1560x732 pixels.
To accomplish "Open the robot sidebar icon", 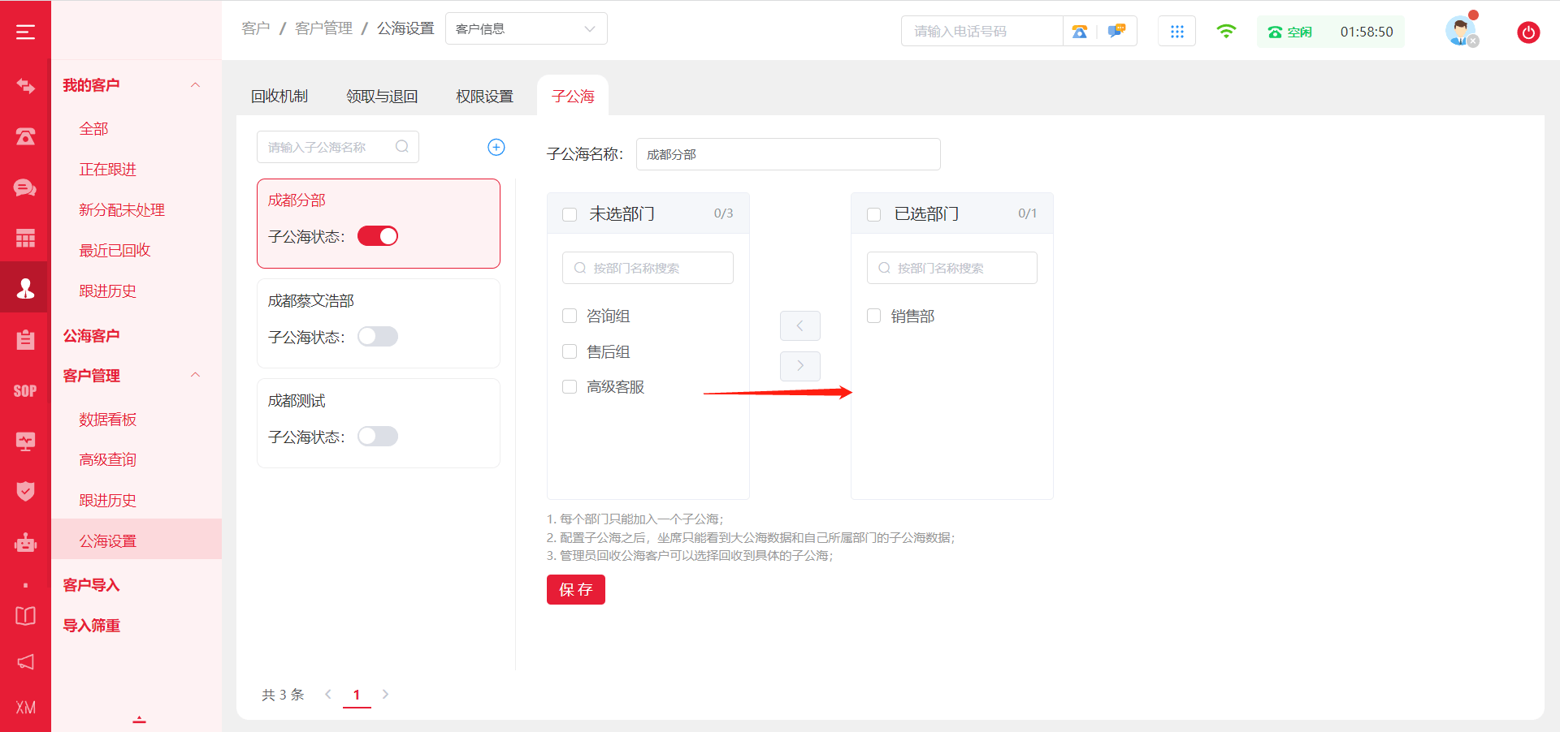I will 25,542.
